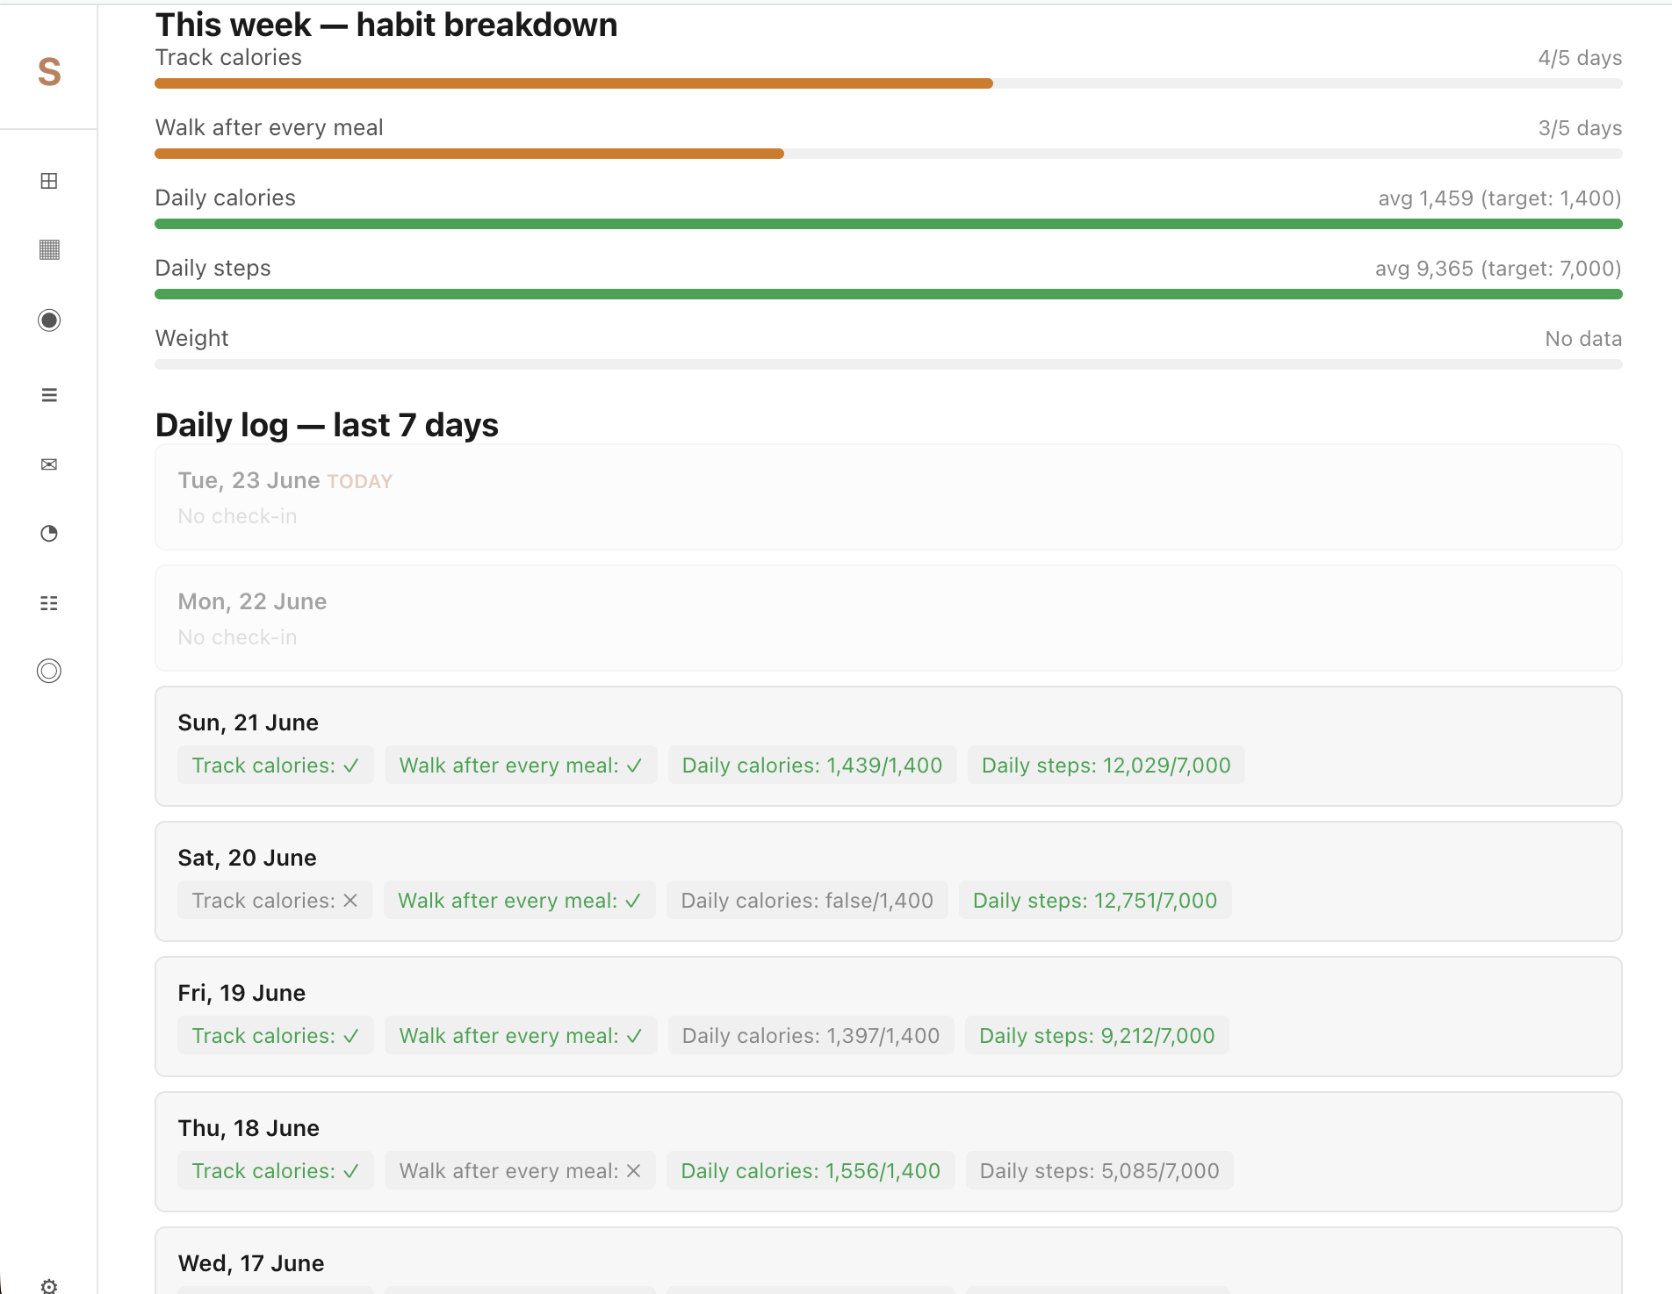This screenshot has height=1294, width=1672.
Task: Click the 'Sat, 20 June' heading
Action: click(x=247, y=858)
